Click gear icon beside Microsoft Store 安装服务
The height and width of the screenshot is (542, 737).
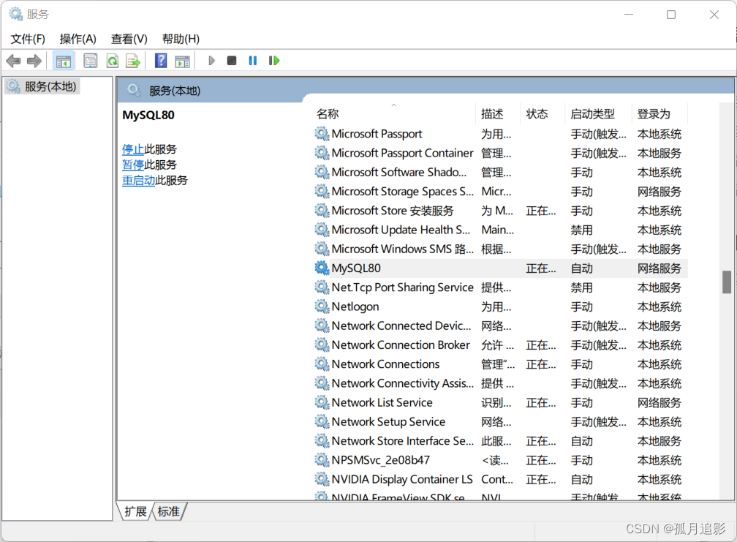coord(322,211)
